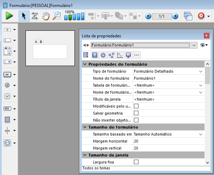Switch to the monitor icon property tab

128,55
